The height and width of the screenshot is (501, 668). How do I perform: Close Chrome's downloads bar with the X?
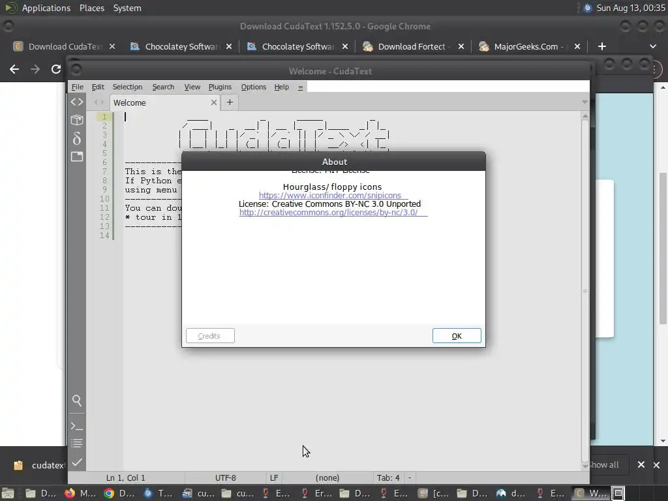pos(656,464)
